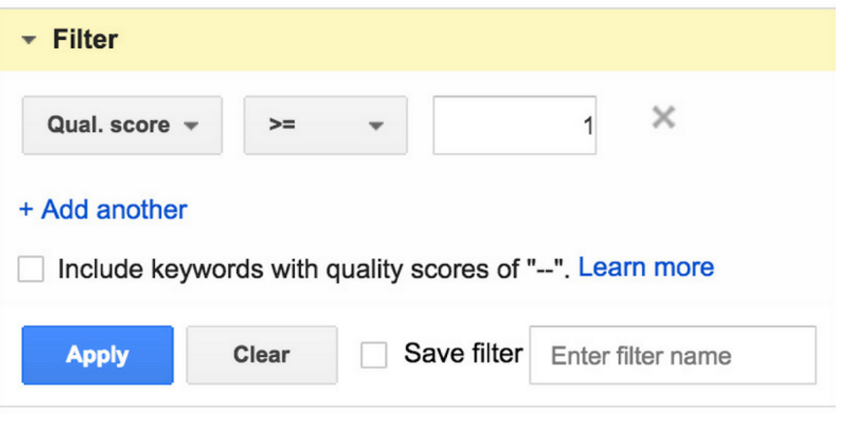Click the plus sign before Add another
Screen dimensions: 851x422
pyautogui.click(x=26, y=210)
